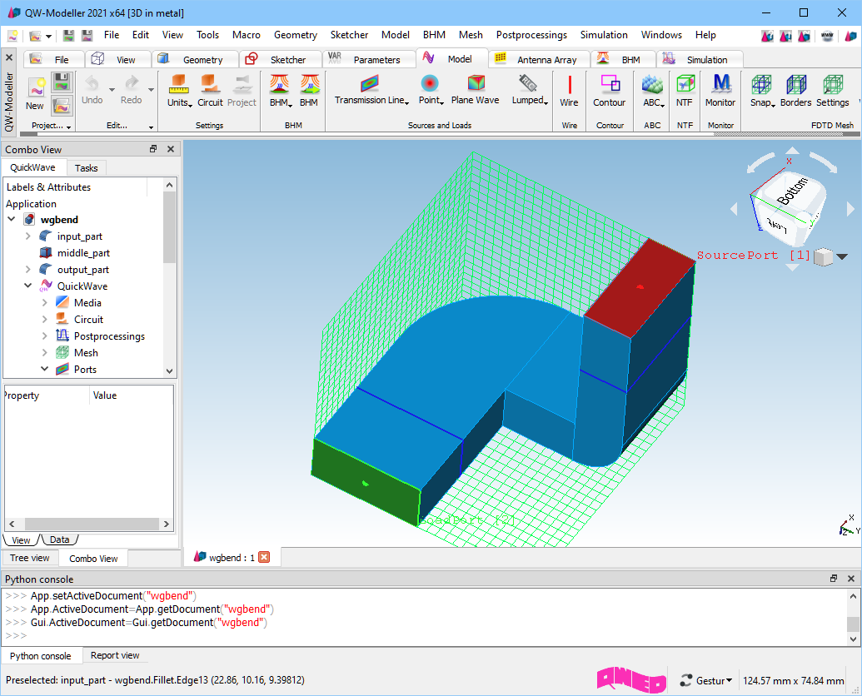Close the Combo View panel
Viewport: 862px width, 696px height.
(x=171, y=149)
